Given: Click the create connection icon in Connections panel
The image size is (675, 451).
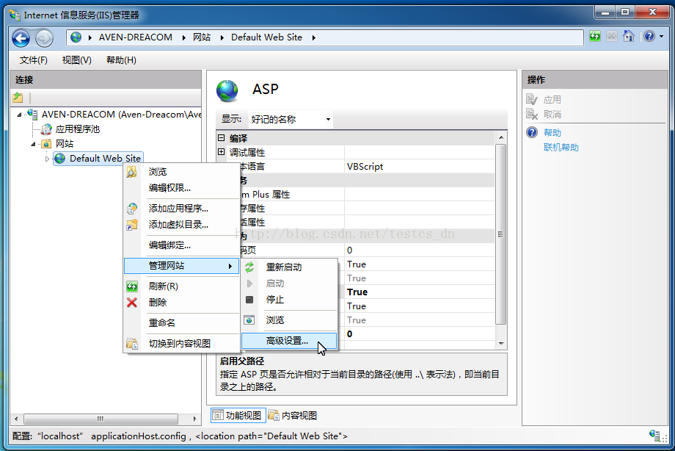Looking at the screenshot, I should [18, 98].
